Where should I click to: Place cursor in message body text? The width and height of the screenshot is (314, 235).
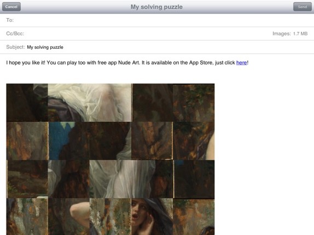127,63
